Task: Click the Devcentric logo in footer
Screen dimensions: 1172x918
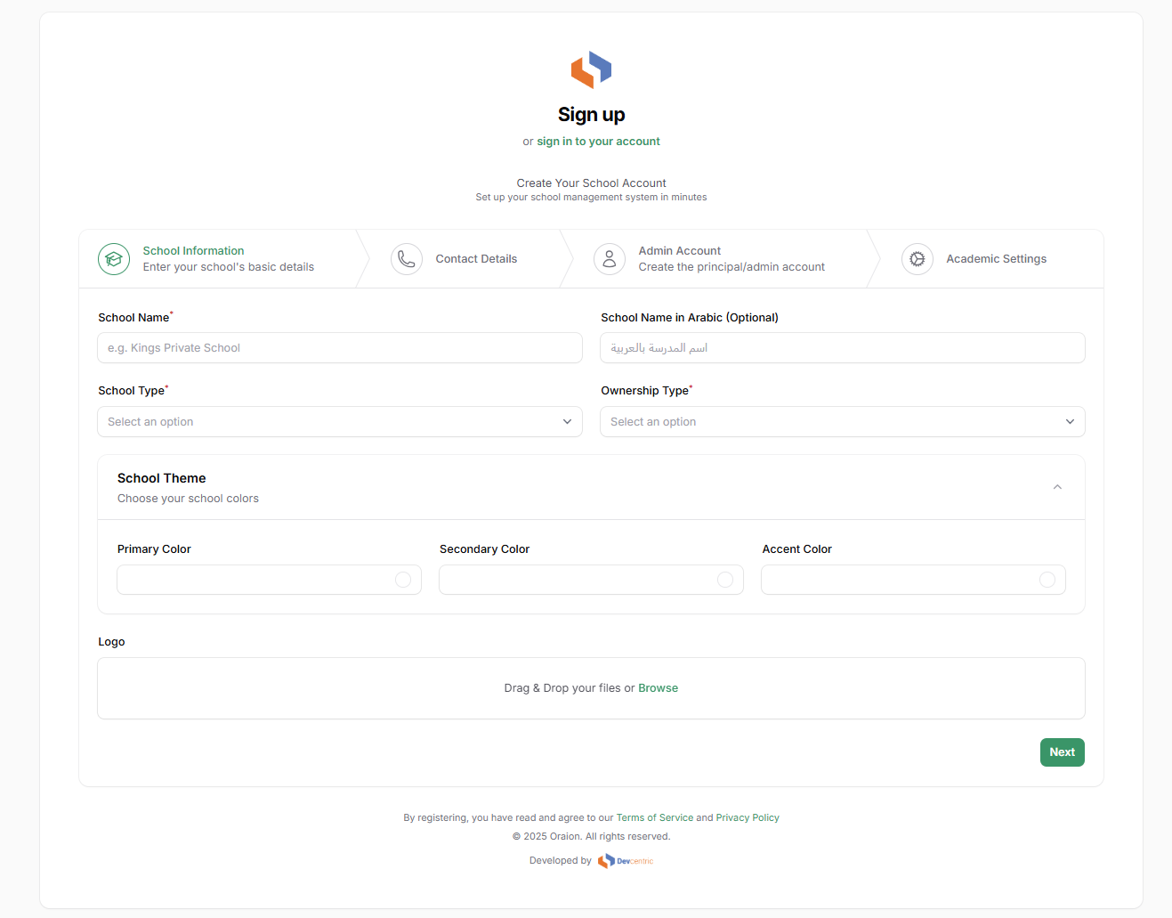Action: click(626, 861)
